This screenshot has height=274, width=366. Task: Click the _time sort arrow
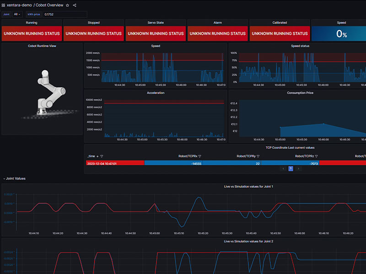[97, 156]
